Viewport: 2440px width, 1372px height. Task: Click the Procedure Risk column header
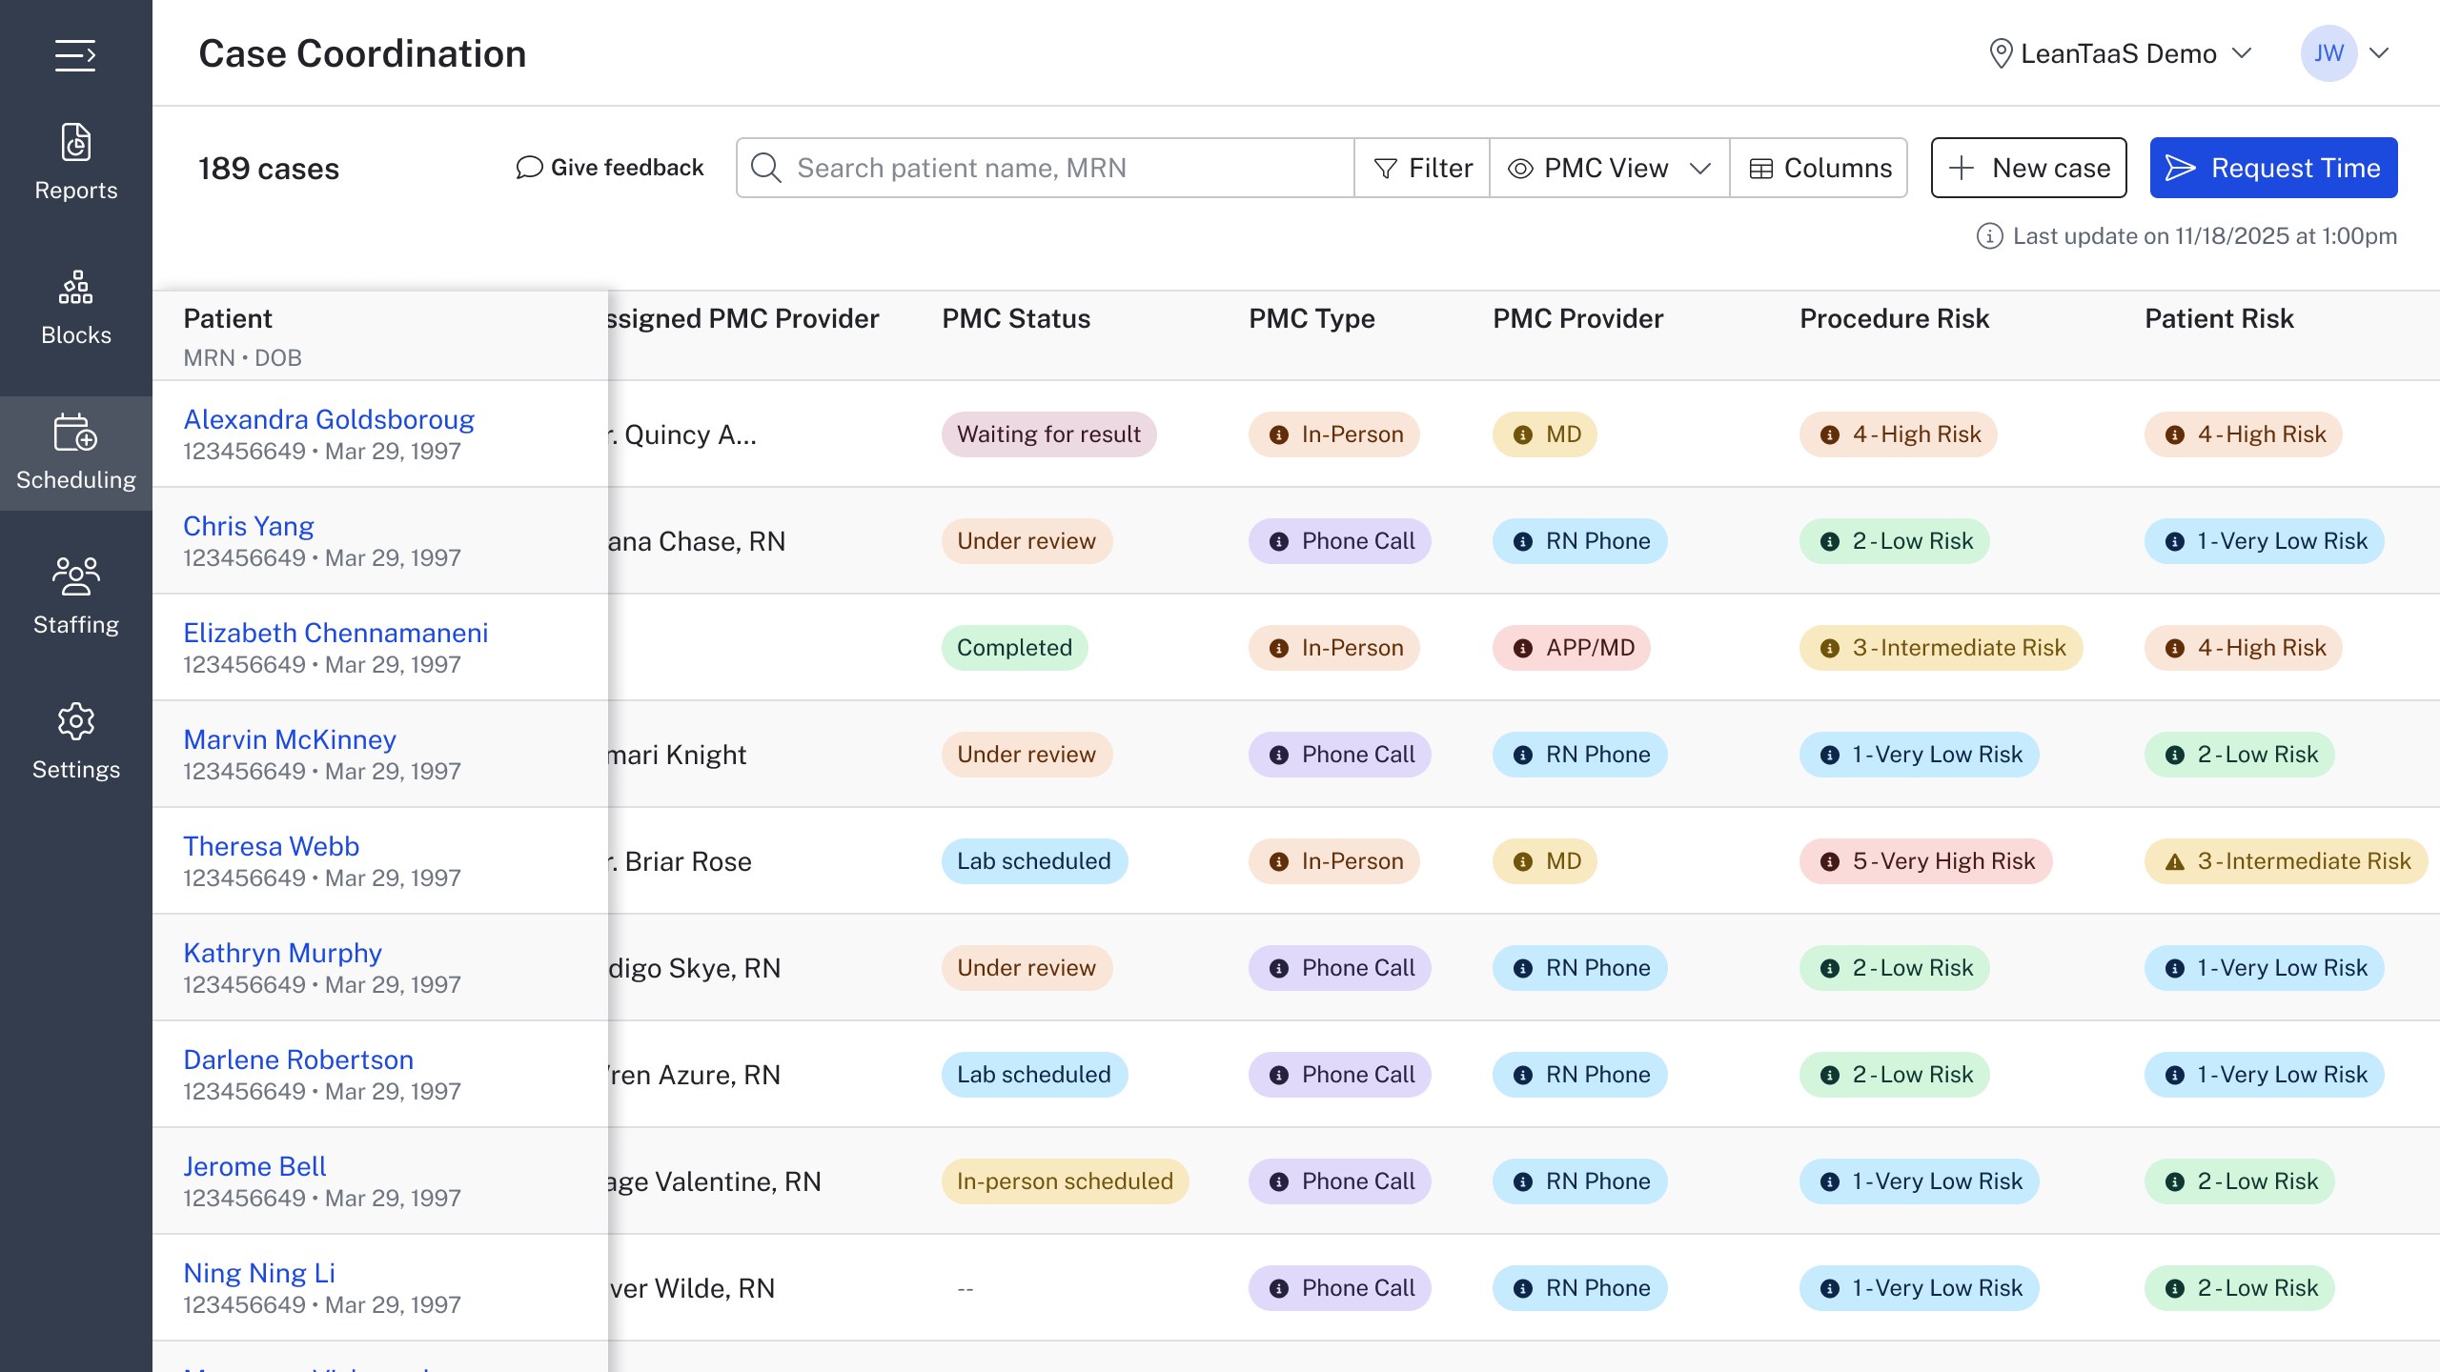[1894, 318]
